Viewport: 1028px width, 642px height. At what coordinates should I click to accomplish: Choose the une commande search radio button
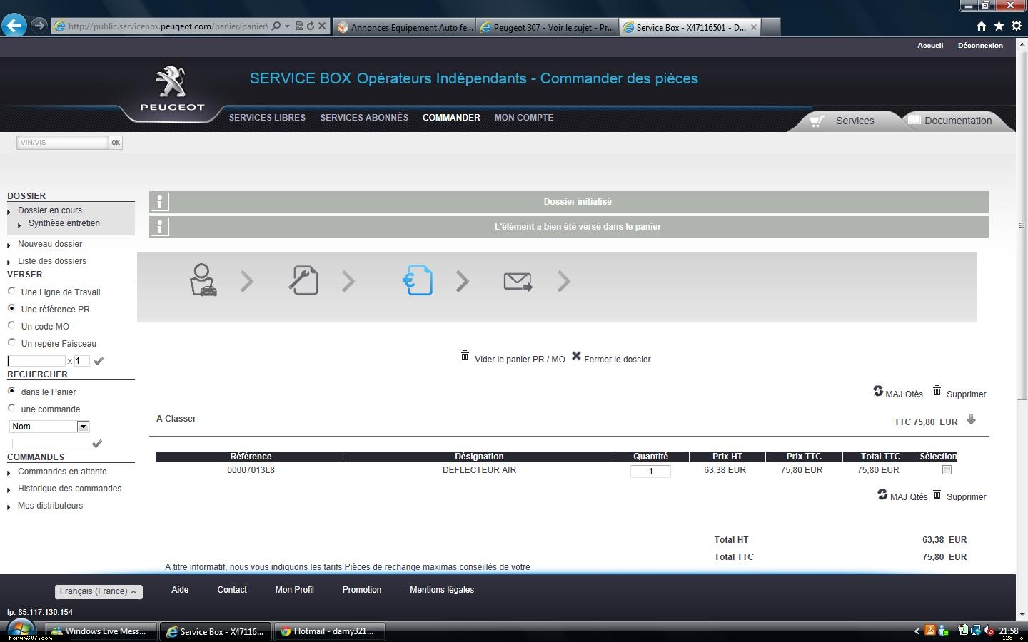coord(11,408)
